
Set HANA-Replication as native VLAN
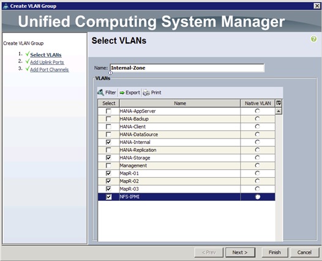tap(257, 150)
